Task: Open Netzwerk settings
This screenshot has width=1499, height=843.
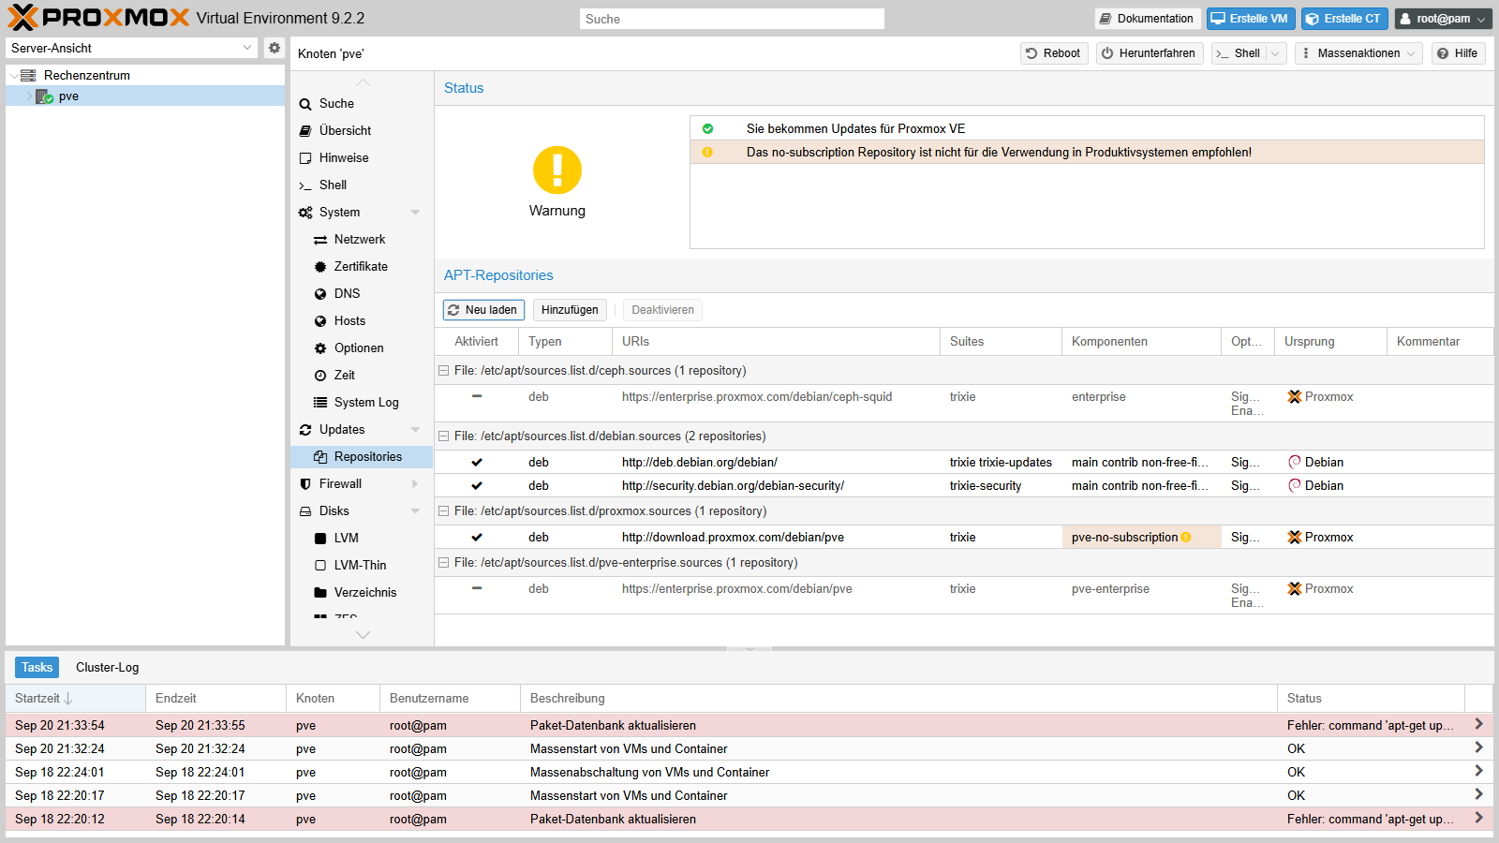Action: pyautogui.click(x=360, y=240)
